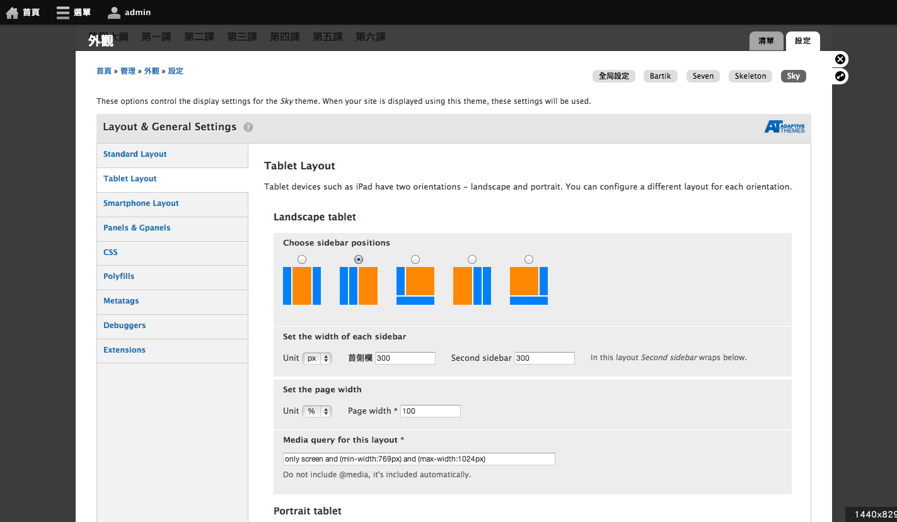Open the Tablet Layout vertical tab
The width and height of the screenshot is (897, 522).
[173, 179]
